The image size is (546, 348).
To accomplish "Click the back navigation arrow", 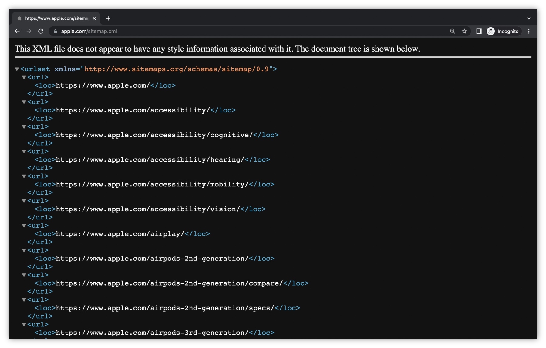I will tap(17, 31).
